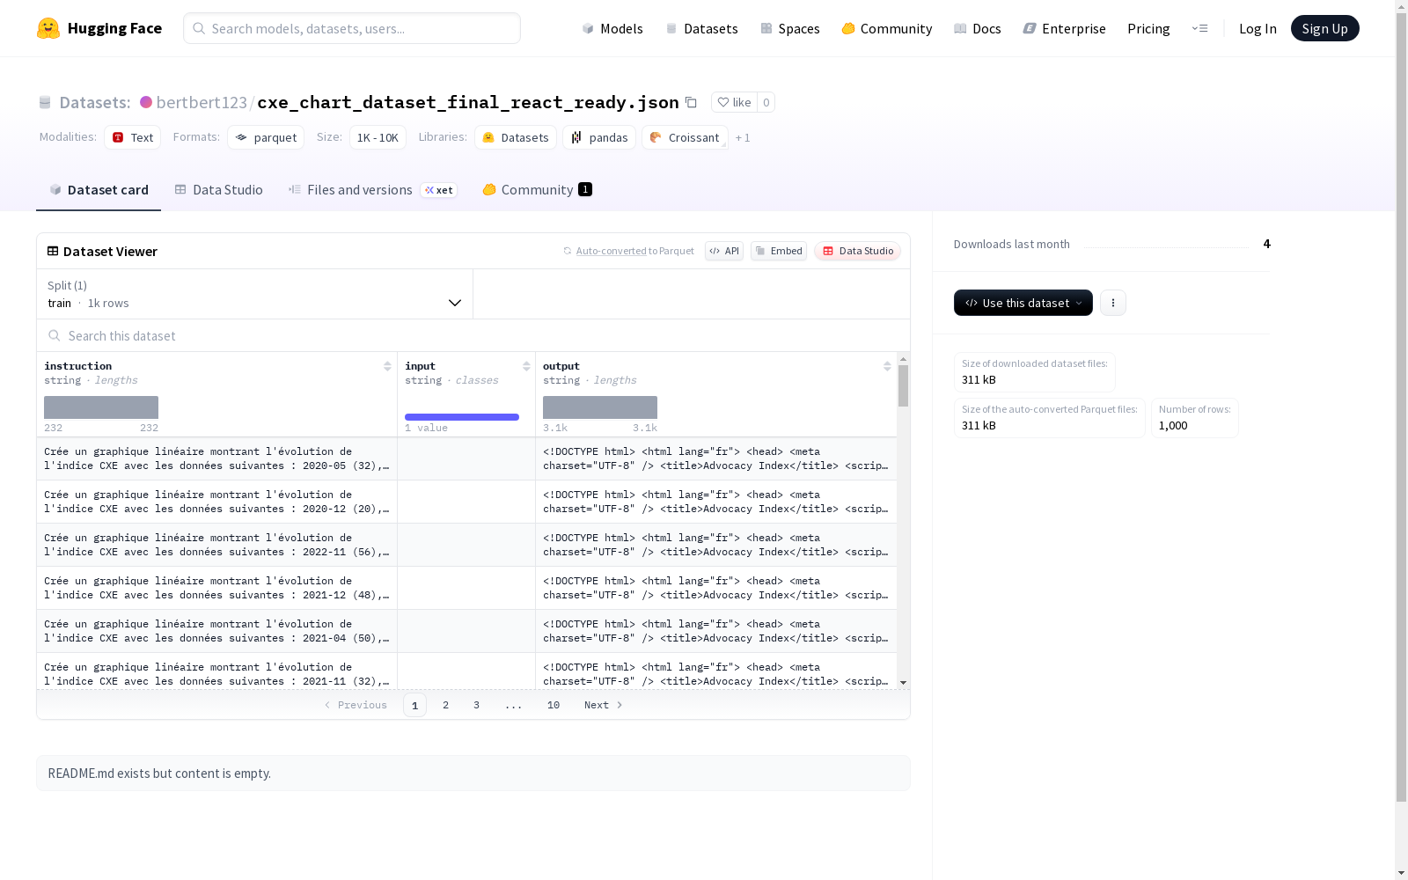Click the search magnifier icon in top bar
The width and height of the screenshot is (1408, 880).
(199, 28)
